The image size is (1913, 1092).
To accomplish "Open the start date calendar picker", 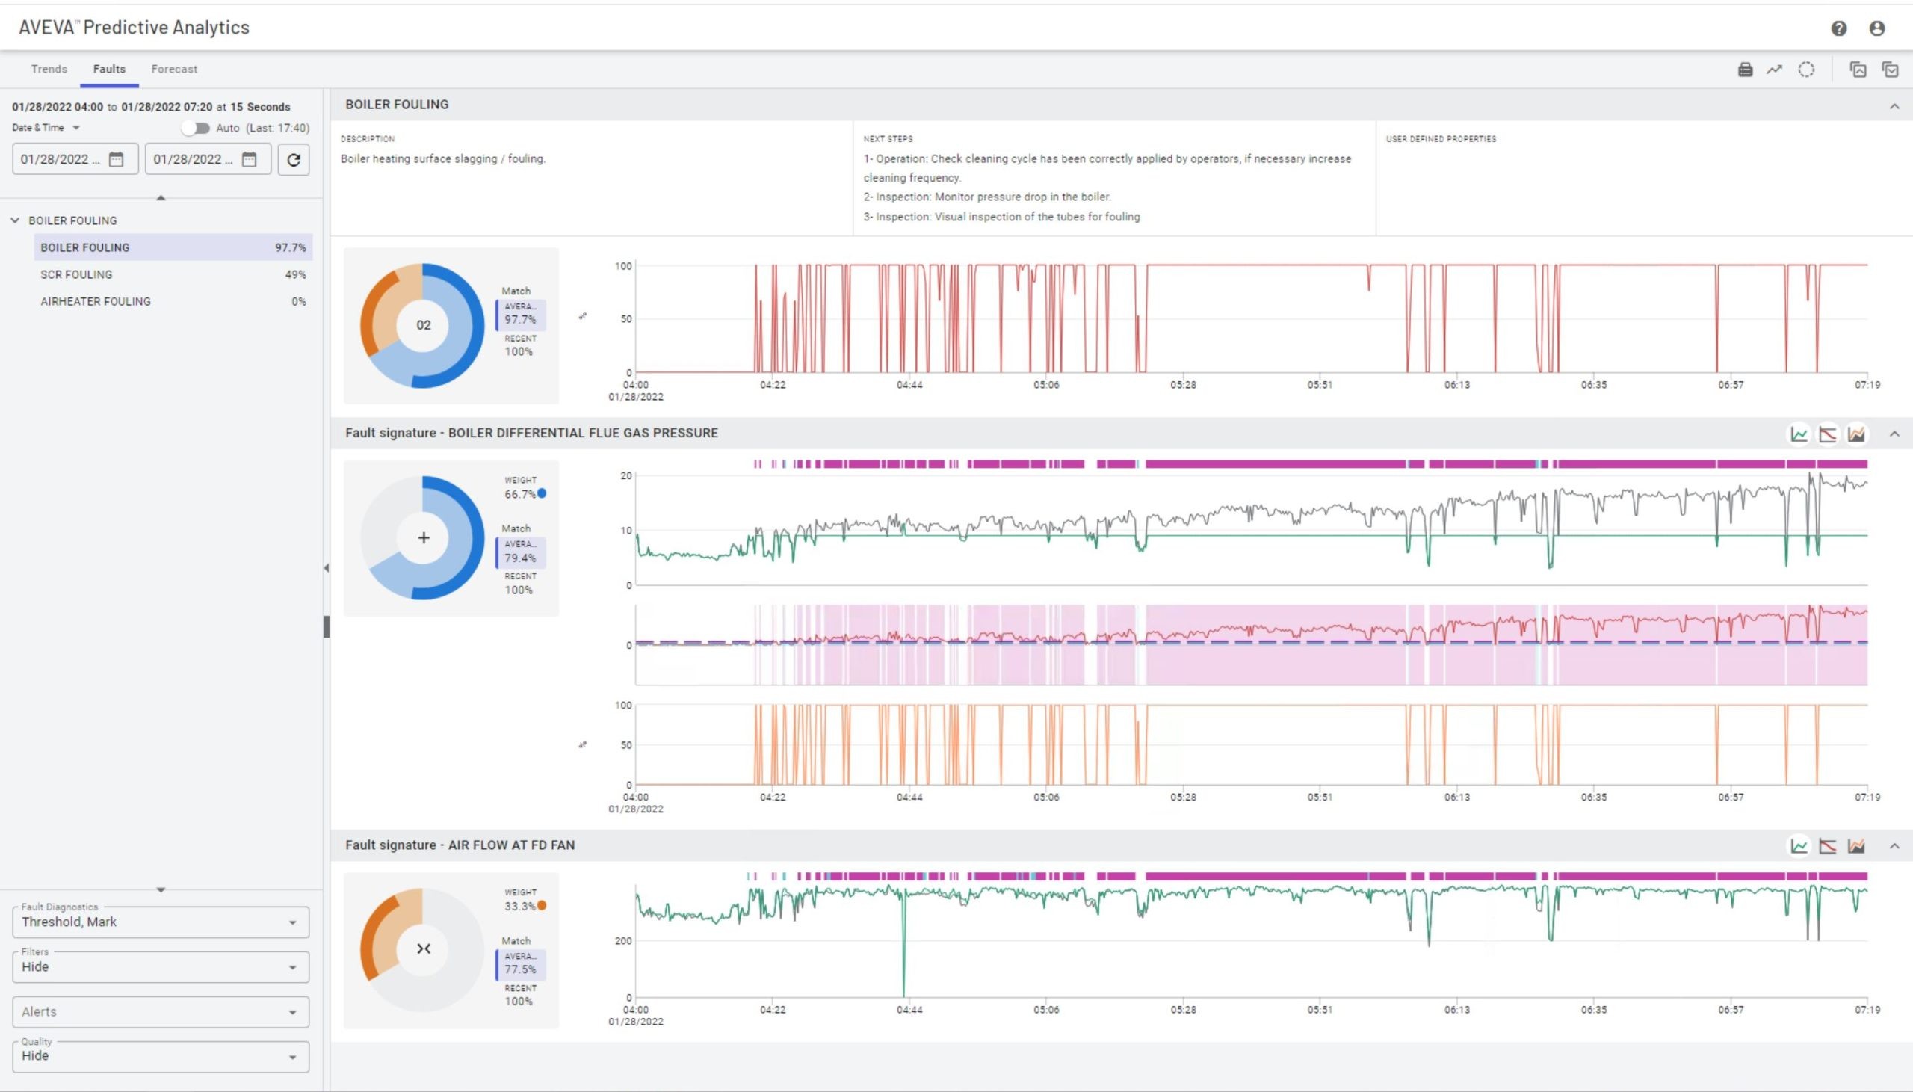I will tap(116, 160).
